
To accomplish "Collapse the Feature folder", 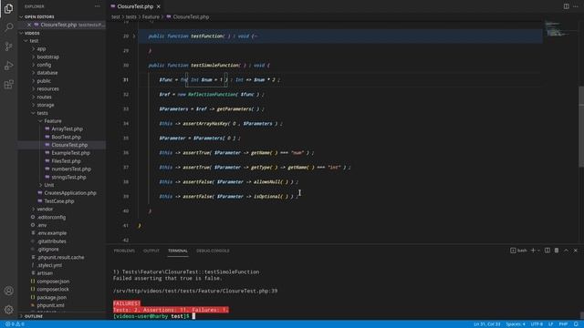I will [x=53, y=121].
